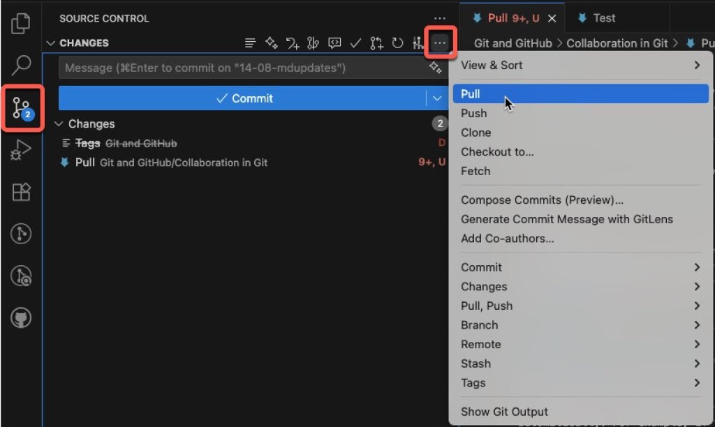Viewport: 715px width, 427px height.
Task: Open Run and Debug view
Action: [22, 149]
